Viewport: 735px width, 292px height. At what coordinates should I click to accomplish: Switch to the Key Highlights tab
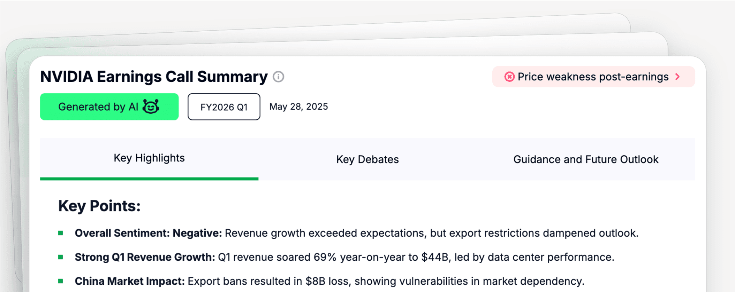pos(149,159)
